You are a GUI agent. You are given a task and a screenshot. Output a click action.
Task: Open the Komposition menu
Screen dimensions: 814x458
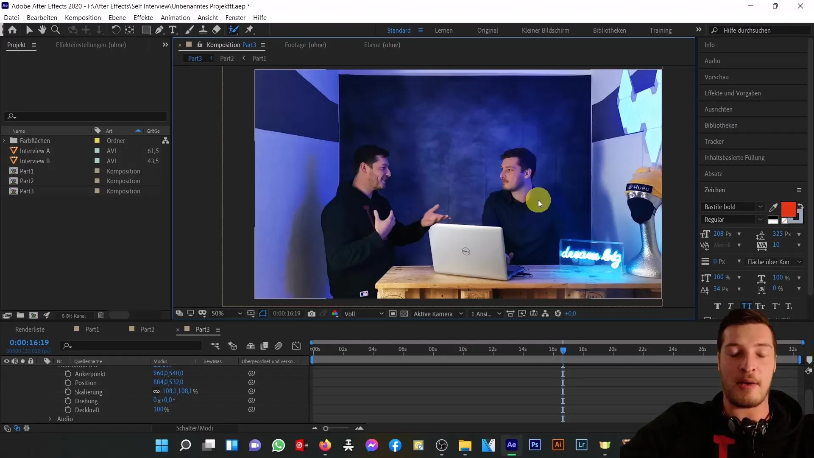tap(83, 18)
